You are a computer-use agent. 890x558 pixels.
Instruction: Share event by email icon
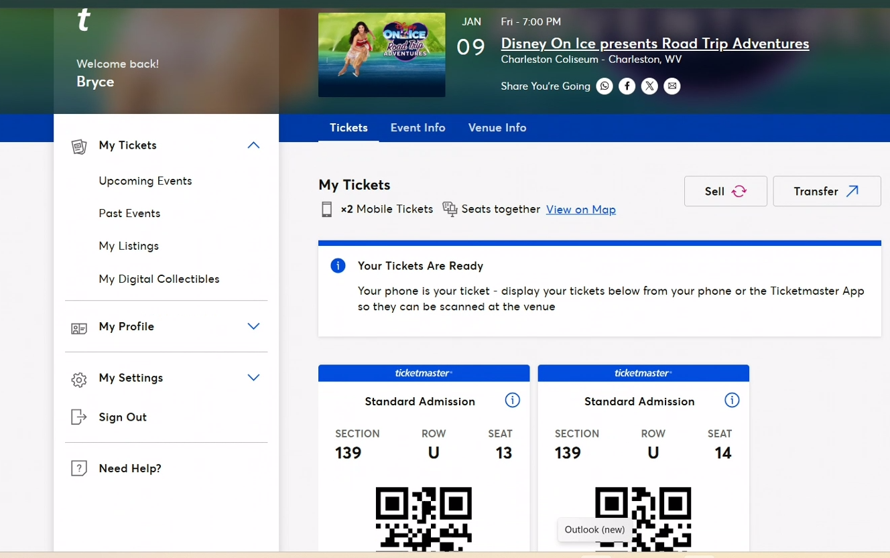pos(672,86)
